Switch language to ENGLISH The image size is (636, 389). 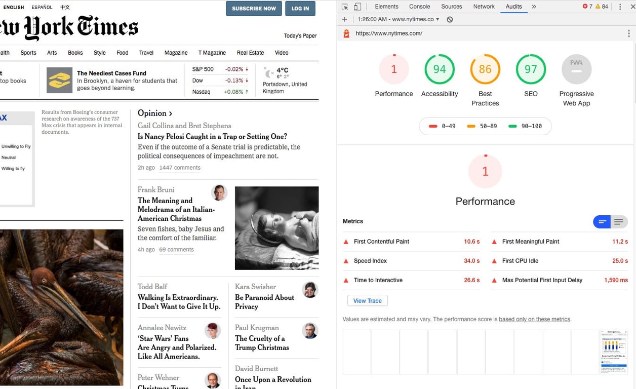pos(14,7)
